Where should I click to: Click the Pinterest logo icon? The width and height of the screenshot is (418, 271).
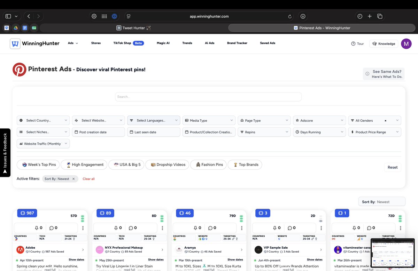click(x=20, y=70)
